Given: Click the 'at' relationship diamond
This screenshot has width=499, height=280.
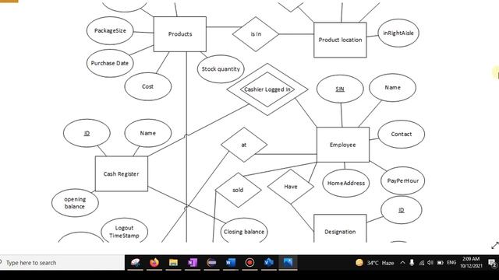Looking at the screenshot, I should (244, 145).
